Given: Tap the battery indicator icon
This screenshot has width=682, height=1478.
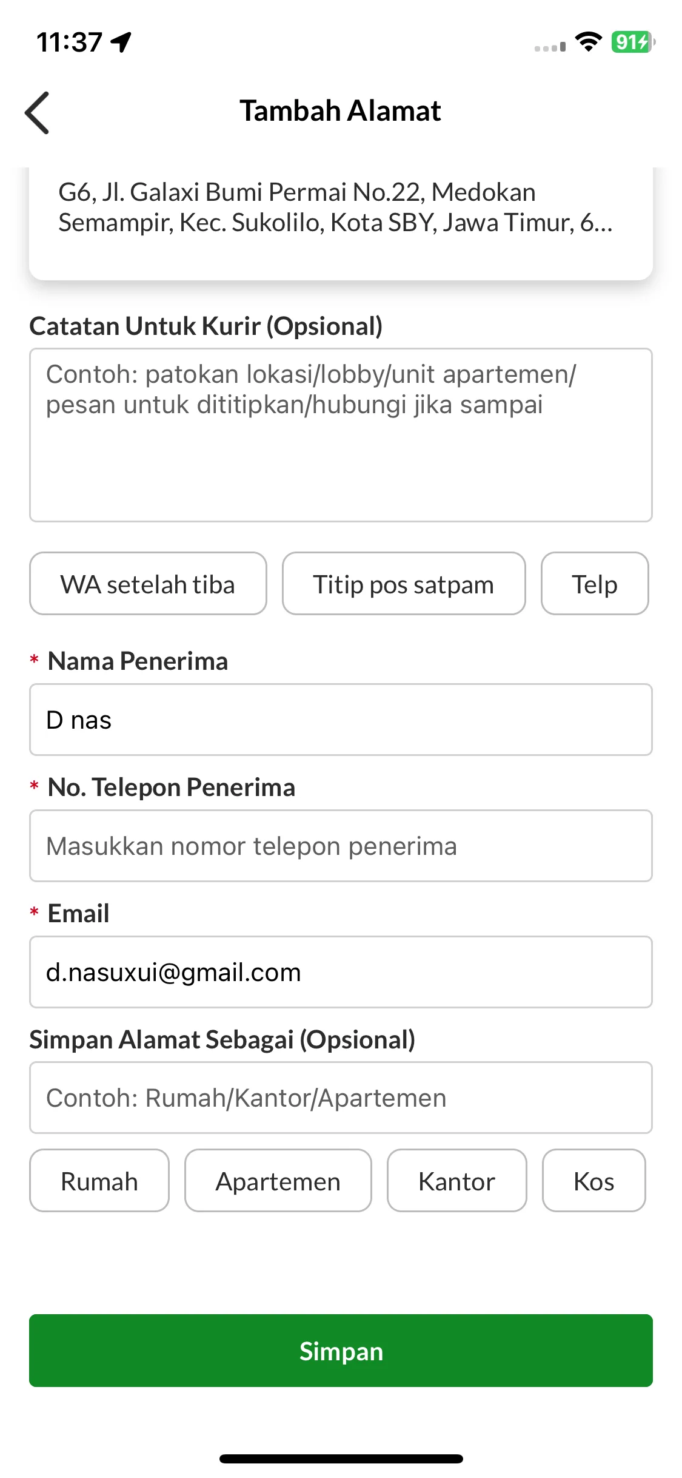Looking at the screenshot, I should (x=633, y=42).
